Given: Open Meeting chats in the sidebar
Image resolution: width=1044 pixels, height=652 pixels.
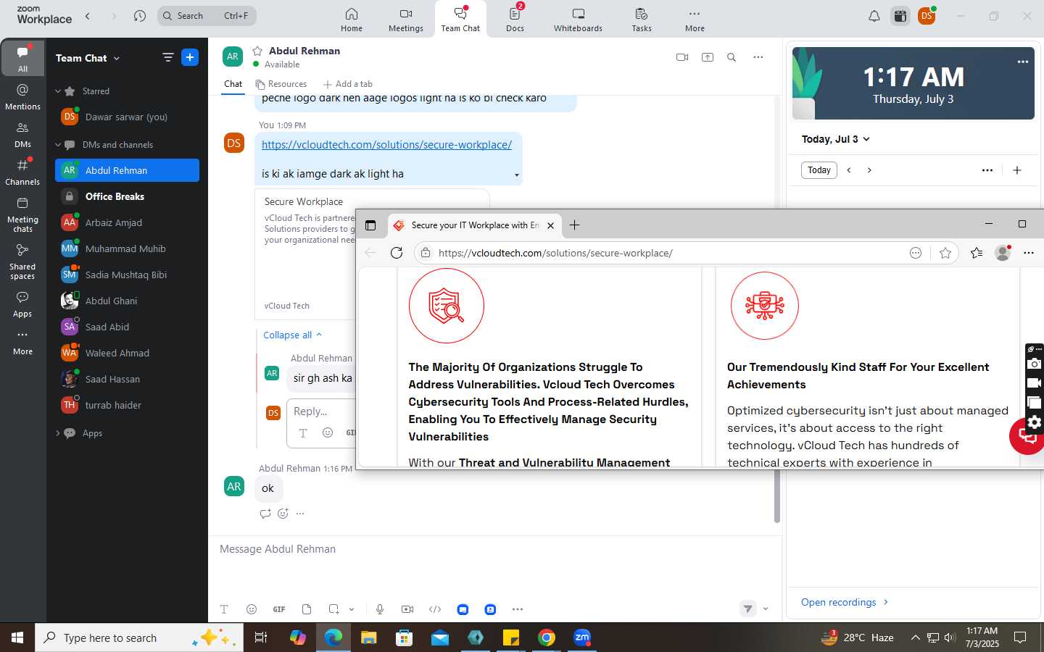Looking at the screenshot, I should click(x=22, y=214).
